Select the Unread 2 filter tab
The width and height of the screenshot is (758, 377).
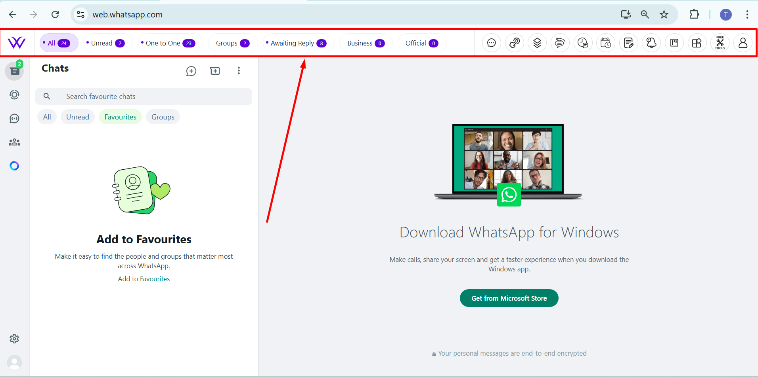click(x=107, y=43)
